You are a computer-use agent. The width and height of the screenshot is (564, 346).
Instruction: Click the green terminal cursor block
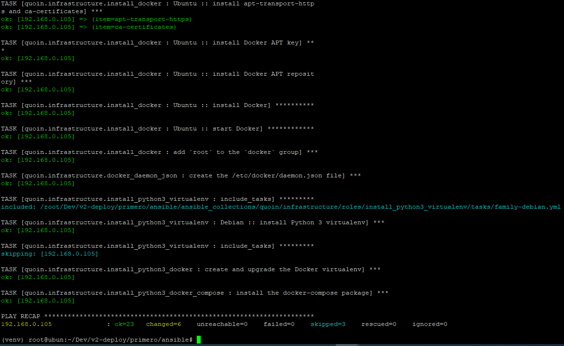click(199, 340)
